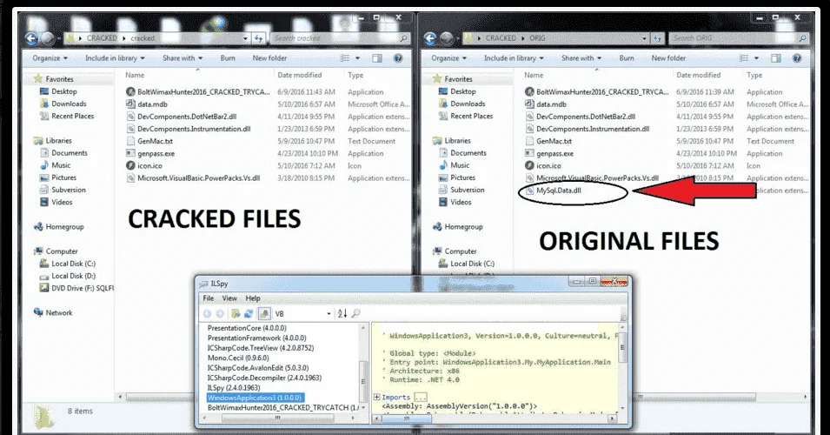The image size is (830, 435).
Task: Sort by Date modified column in cracked window
Action: click(x=300, y=75)
